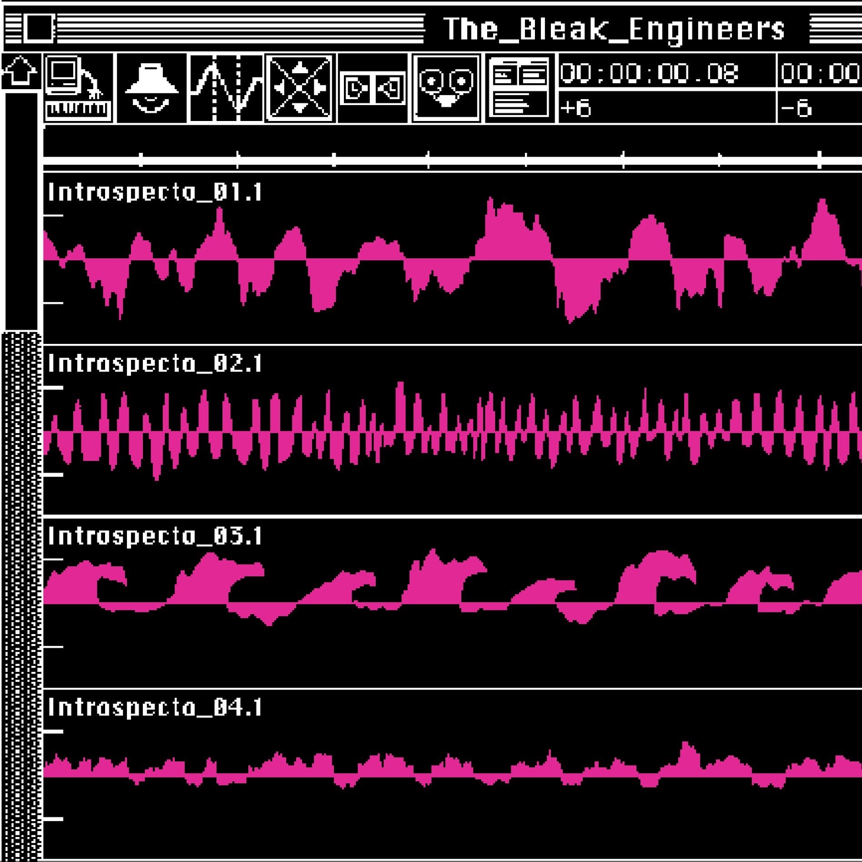
Task: Select the Introspecto_02.1 track label
Action: point(155,364)
